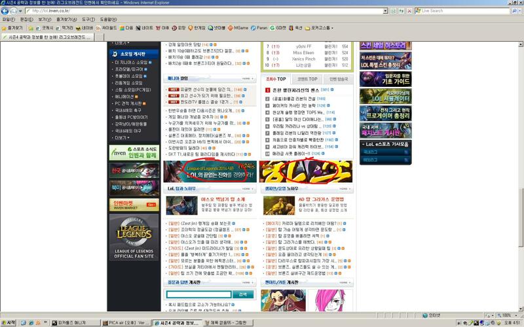
Task: Click the browser Forward arrow button
Action: pyautogui.click(x=13, y=11)
